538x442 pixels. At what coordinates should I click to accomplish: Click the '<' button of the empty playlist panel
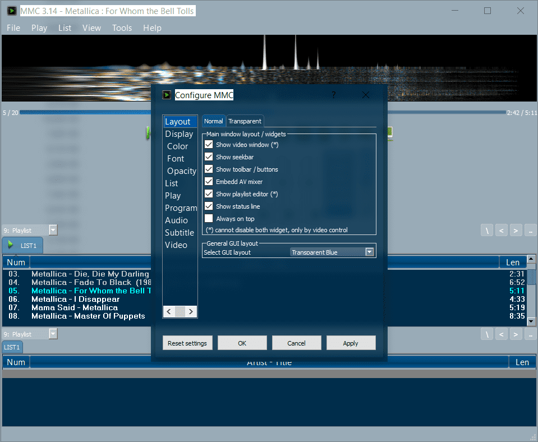502,334
